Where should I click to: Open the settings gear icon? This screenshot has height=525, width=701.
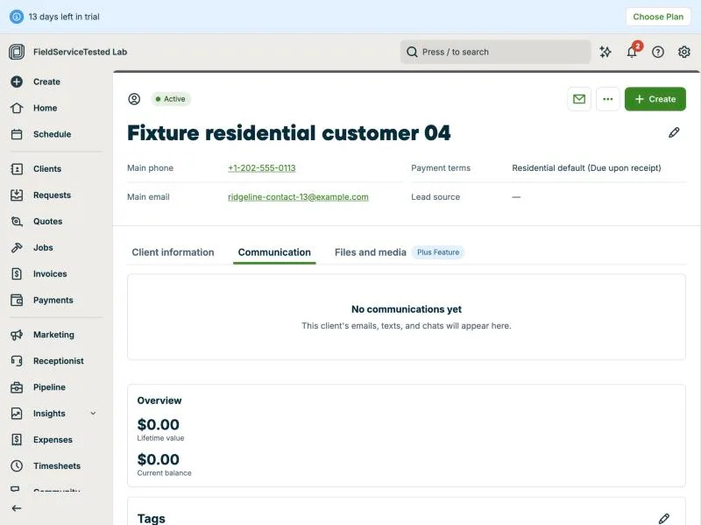point(684,52)
